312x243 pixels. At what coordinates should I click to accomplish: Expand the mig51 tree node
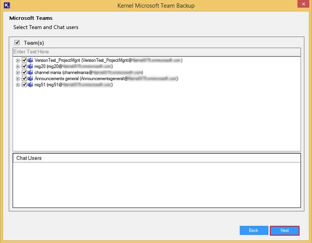(18, 85)
